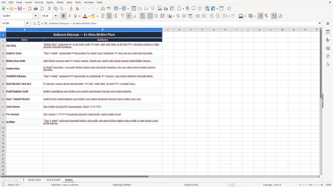Expand the font color dropdown arrow
Screen dimensions: 333x187
click(x=89, y=16)
